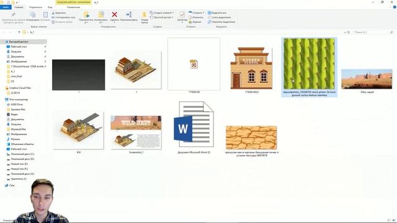Open Локальный диск (D:) in sidebar
Screen dimensions: 397x223
22,159
